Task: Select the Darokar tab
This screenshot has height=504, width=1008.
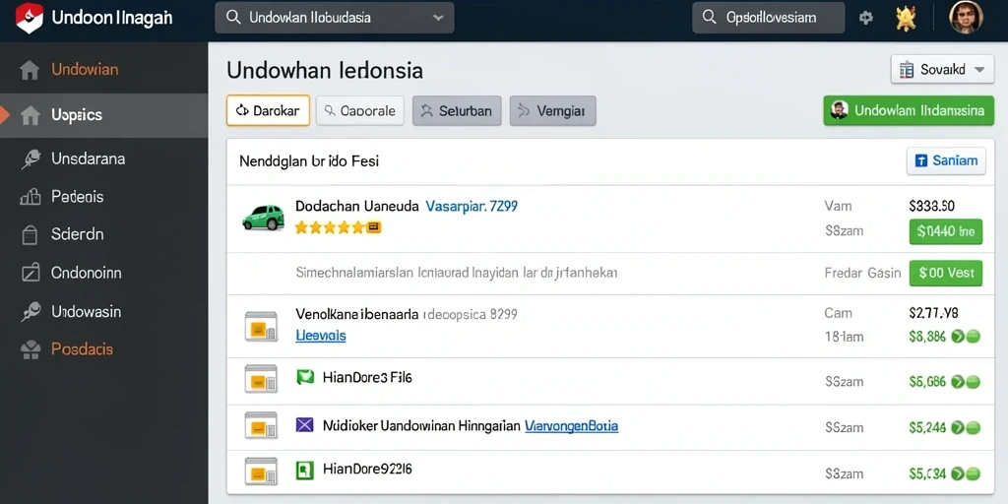Action: (x=268, y=110)
